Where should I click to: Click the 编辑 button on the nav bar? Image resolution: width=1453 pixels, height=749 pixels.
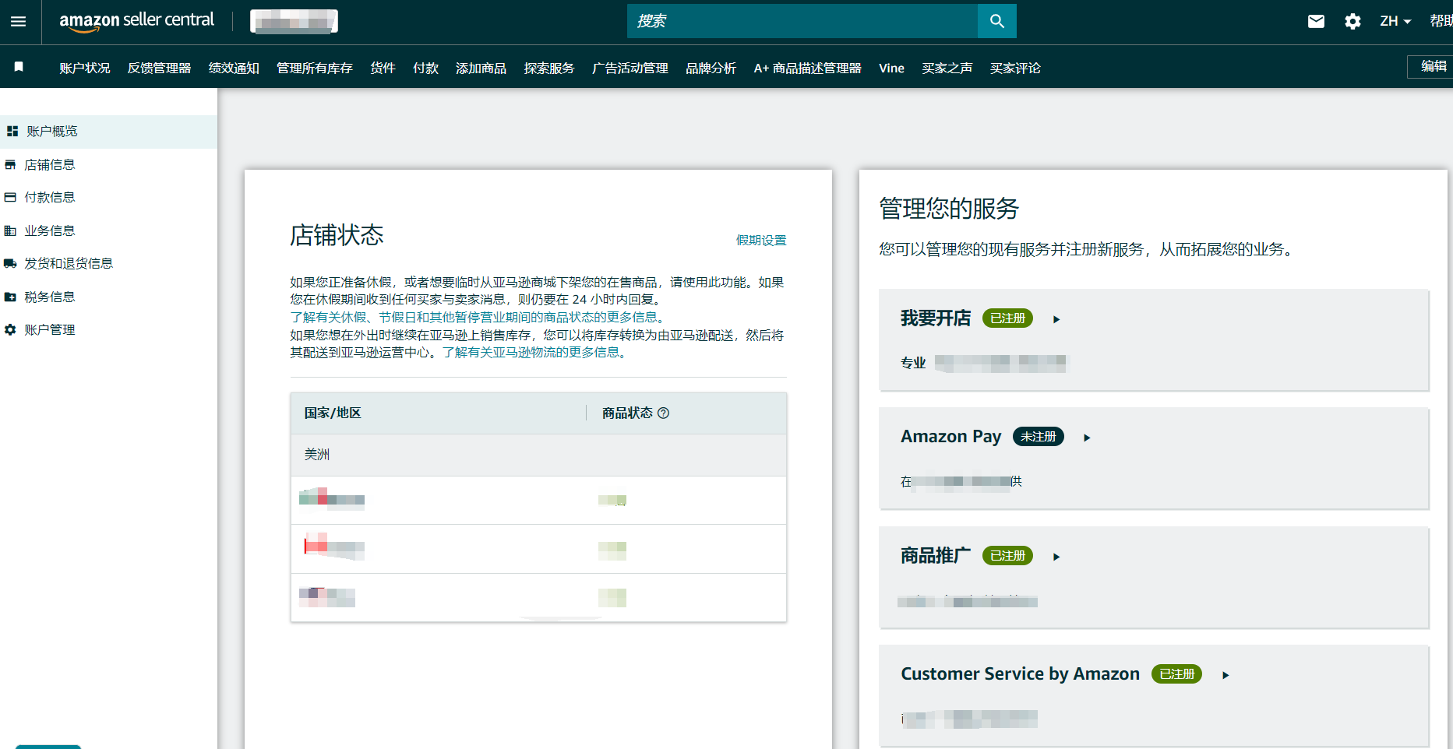[x=1432, y=66]
